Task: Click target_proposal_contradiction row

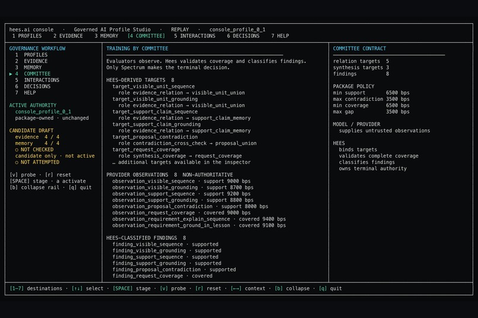Action: pos(155,137)
